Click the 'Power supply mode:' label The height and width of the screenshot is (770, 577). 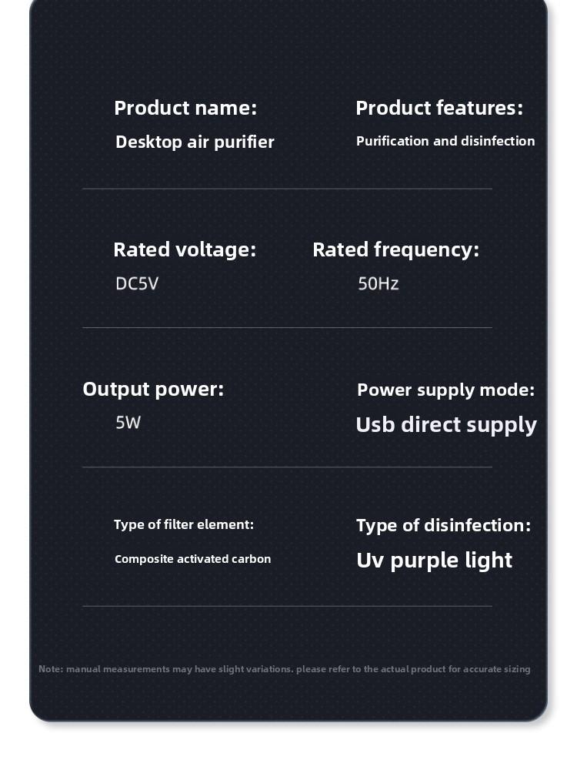445,390
